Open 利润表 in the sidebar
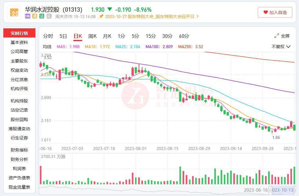Screen dimensions: 299x196 coord(19,169)
